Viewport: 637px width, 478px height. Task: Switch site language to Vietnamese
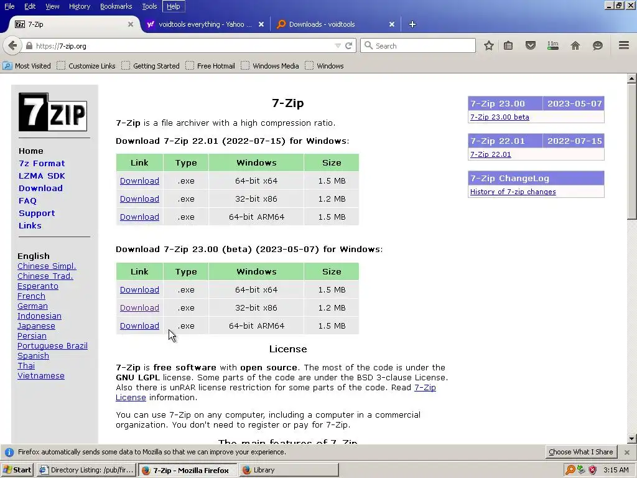tap(41, 375)
